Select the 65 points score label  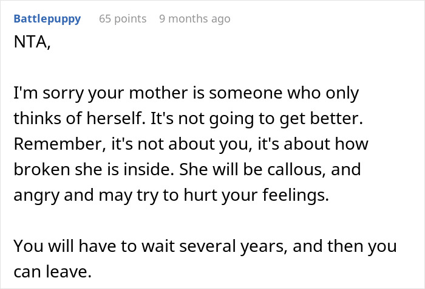[123, 19]
